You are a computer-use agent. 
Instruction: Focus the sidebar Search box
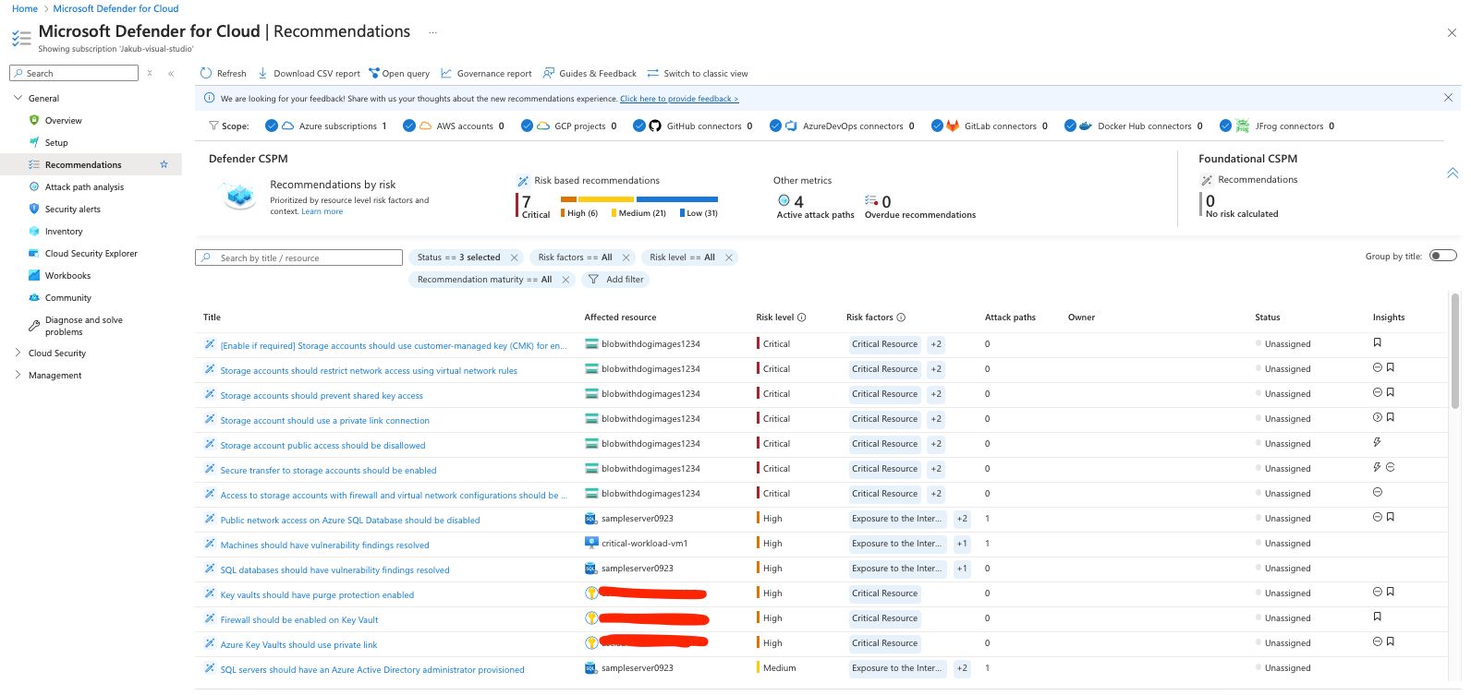coord(74,73)
